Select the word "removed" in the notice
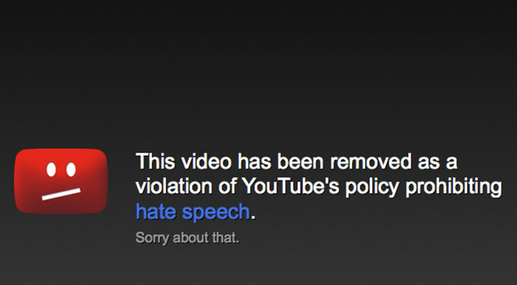517x285 pixels. [x=371, y=162]
